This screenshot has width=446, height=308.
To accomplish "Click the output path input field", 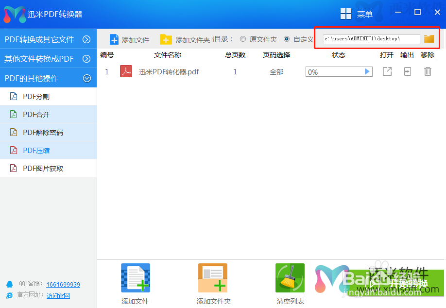I will click(x=372, y=39).
